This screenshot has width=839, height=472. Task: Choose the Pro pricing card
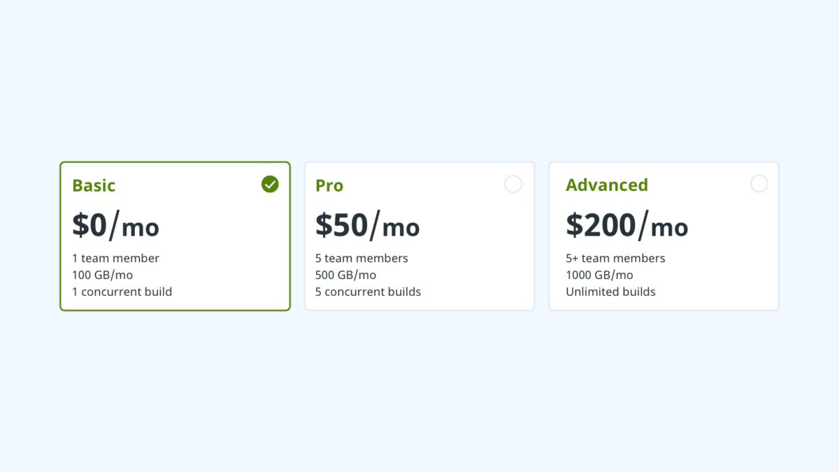(419, 236)
